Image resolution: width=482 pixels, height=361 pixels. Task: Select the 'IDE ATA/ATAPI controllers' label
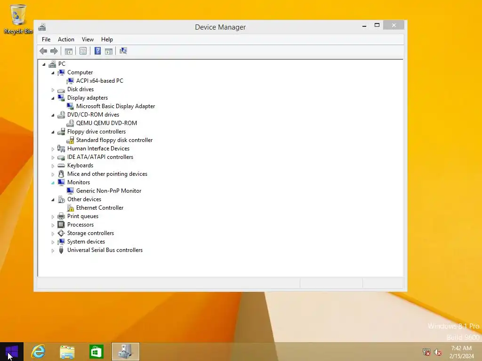[x=100, y=157]
